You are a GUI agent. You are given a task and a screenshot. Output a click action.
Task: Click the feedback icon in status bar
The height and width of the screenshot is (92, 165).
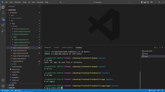click(x=159, y=90)
